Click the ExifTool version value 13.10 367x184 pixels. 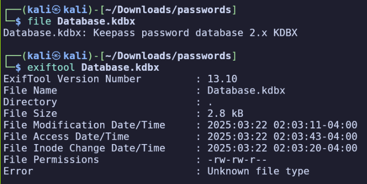[x=222, y=79]
